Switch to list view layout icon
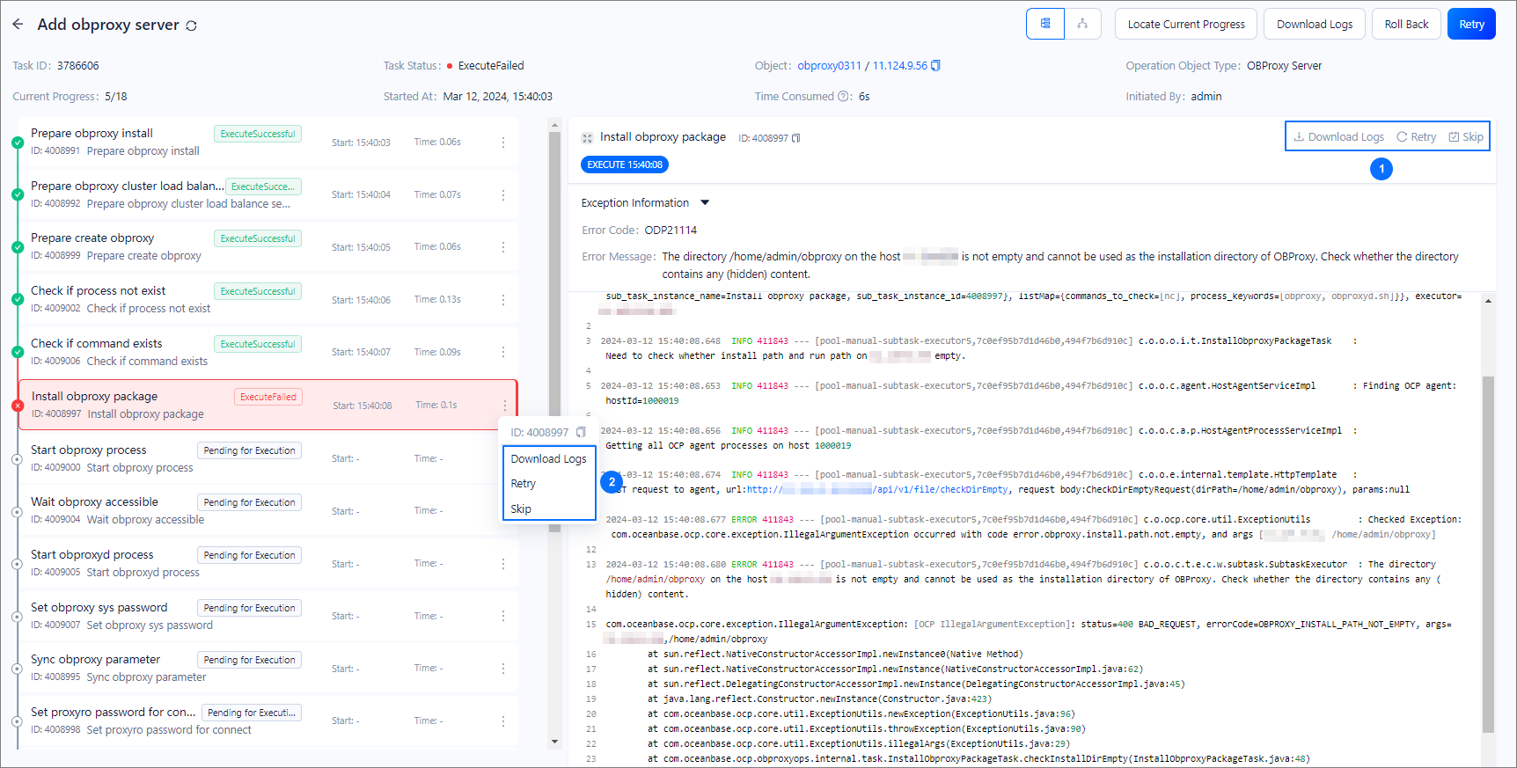 pyautogui.click(x=1044, y=24)
